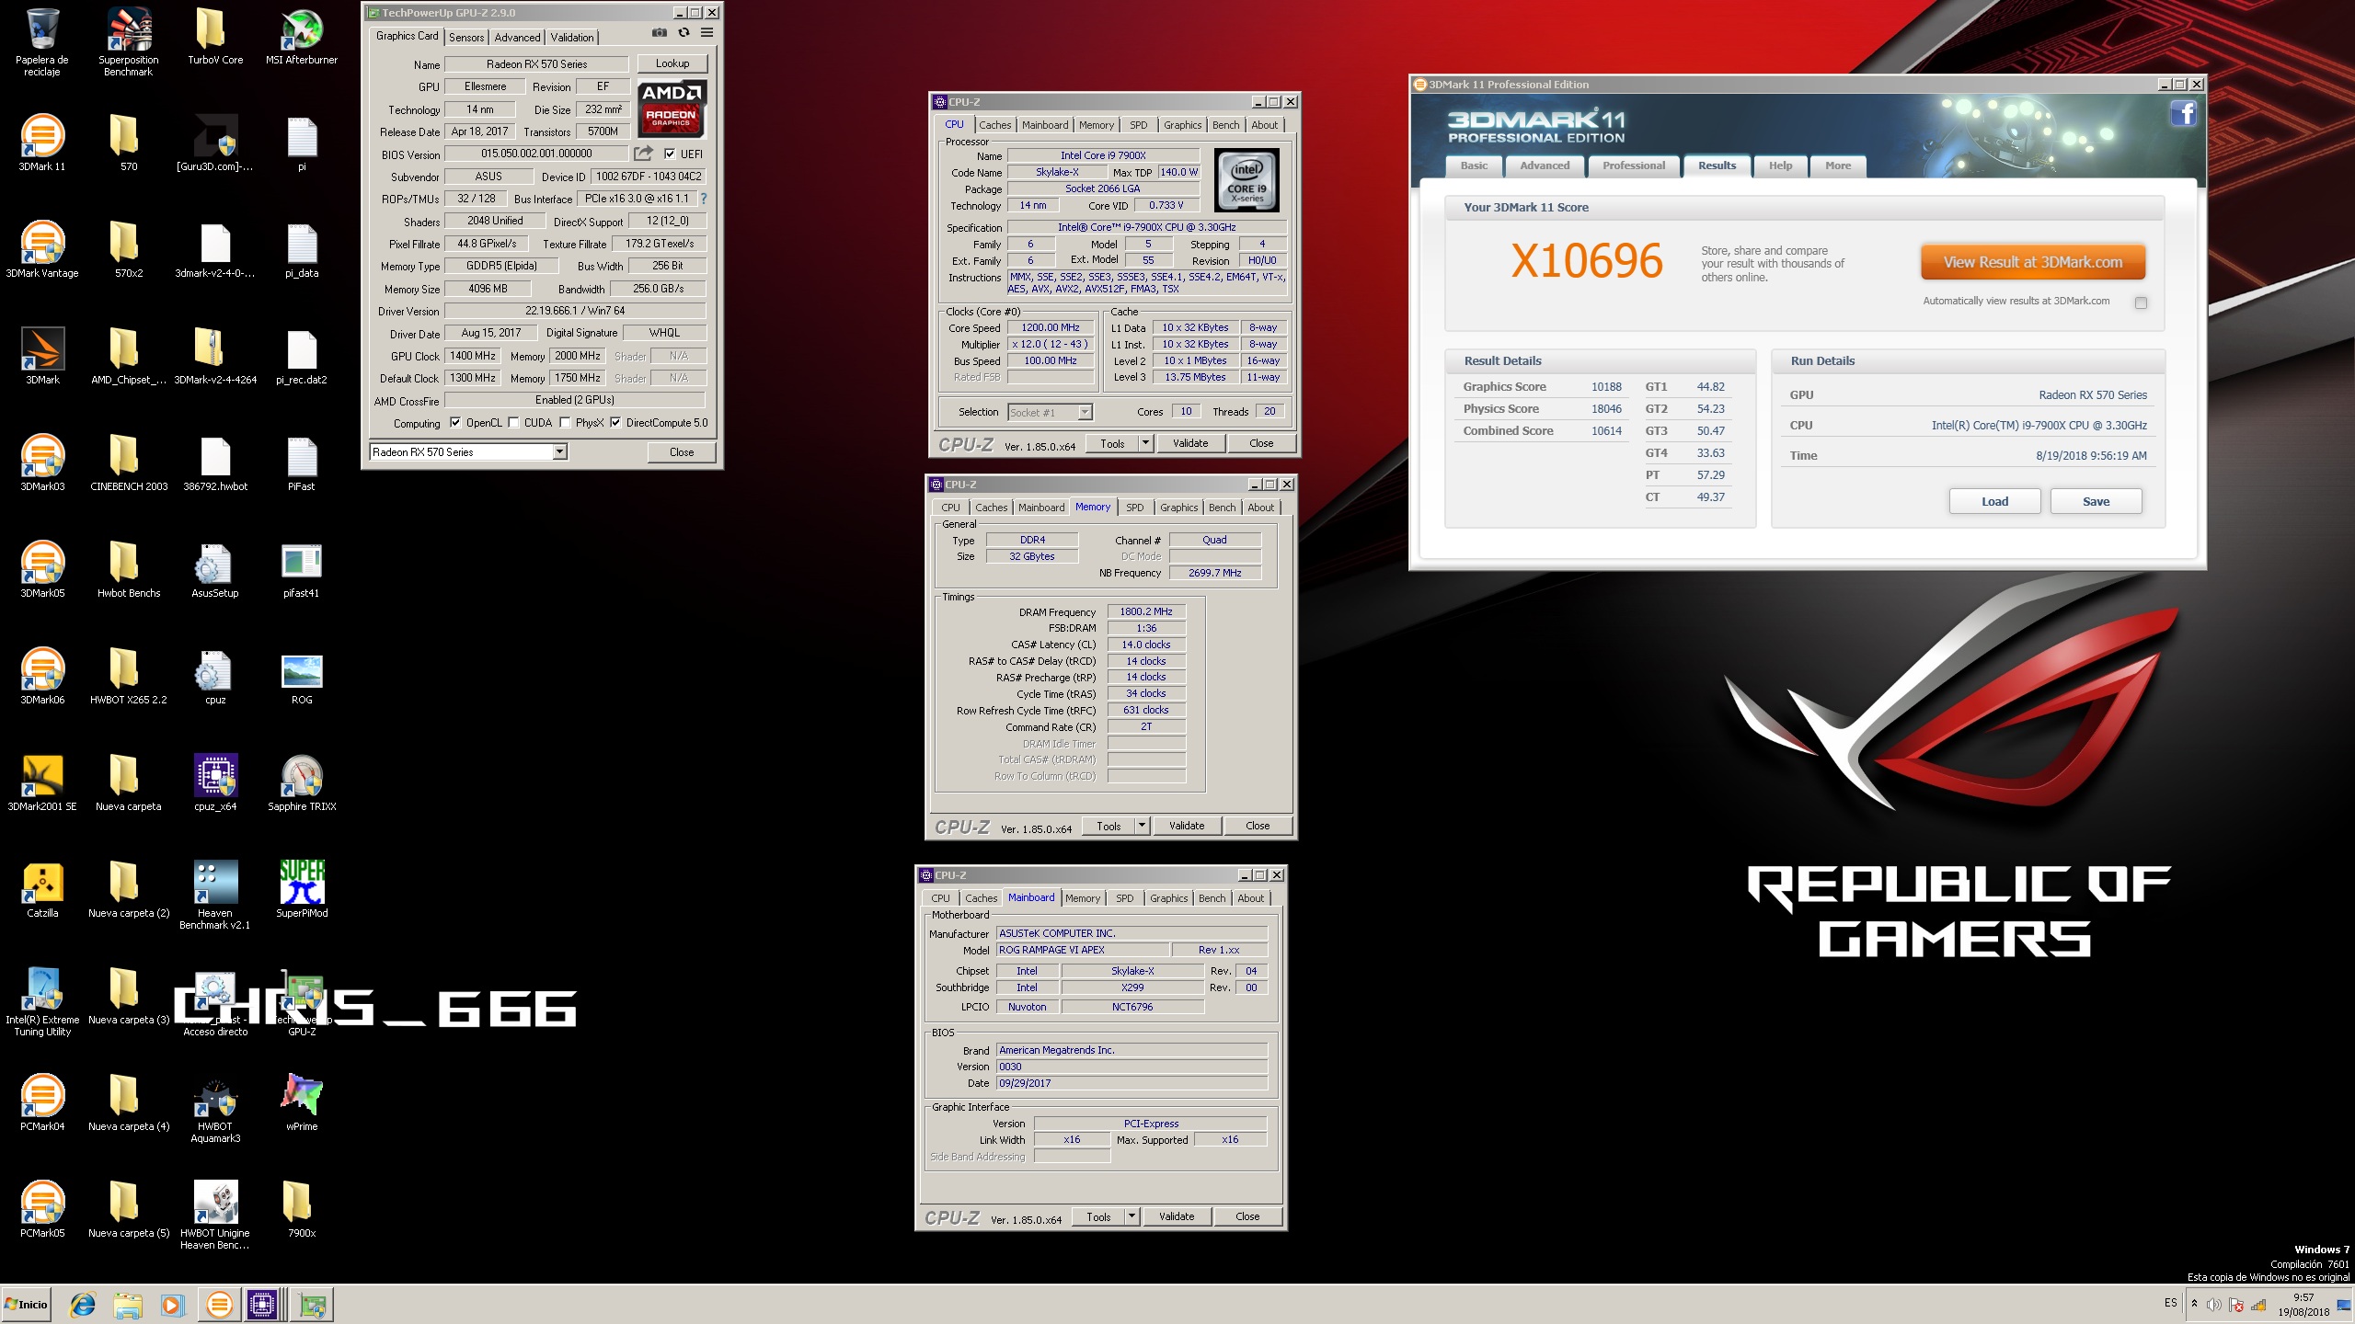Viewport: 2355px width, 1324px height.
Task: Click the Graphics Score value 10188
Action: tap(1606, 387)
